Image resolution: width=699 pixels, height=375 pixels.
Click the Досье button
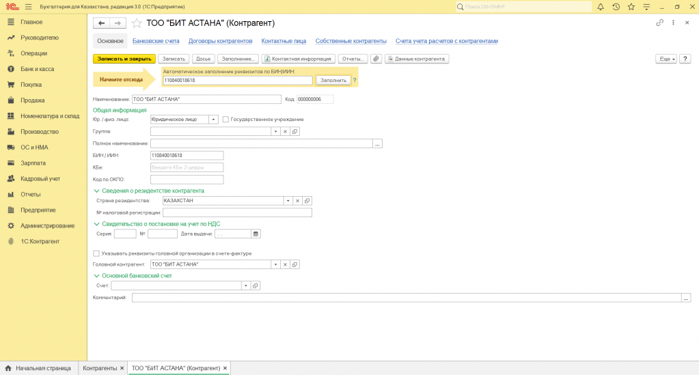204,59
